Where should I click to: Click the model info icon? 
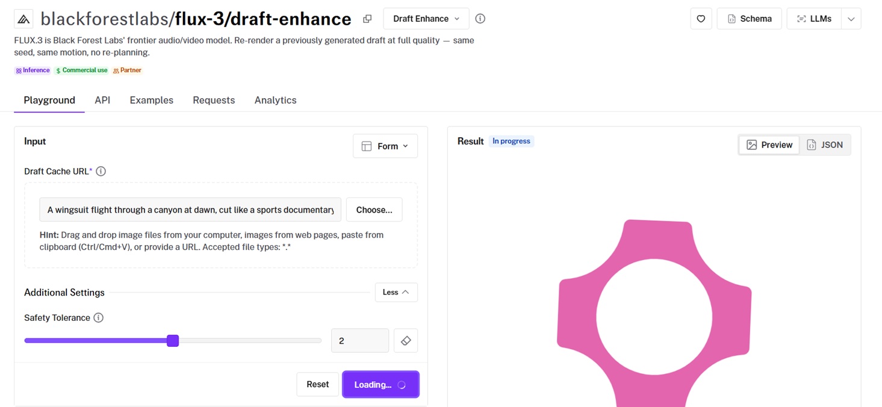pos(480,19)
